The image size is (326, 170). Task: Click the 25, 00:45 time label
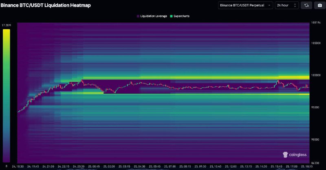94,166
